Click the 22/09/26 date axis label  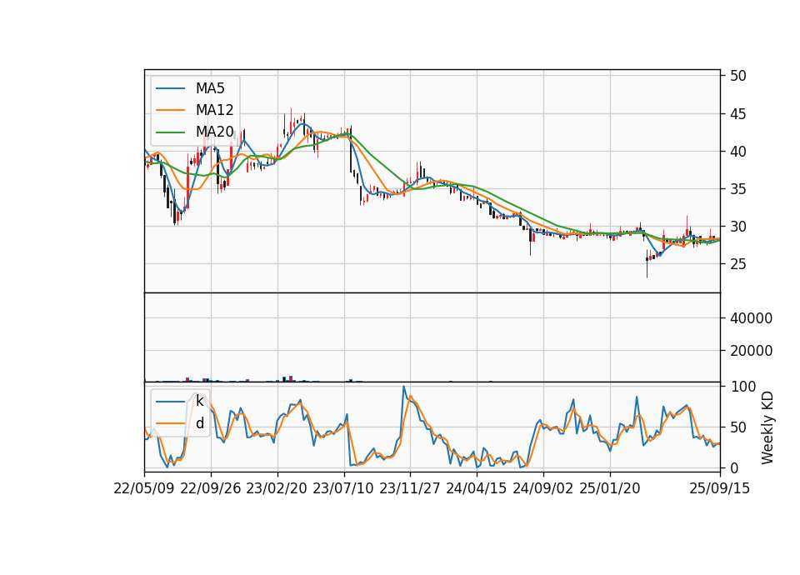[x=211, y=488]
